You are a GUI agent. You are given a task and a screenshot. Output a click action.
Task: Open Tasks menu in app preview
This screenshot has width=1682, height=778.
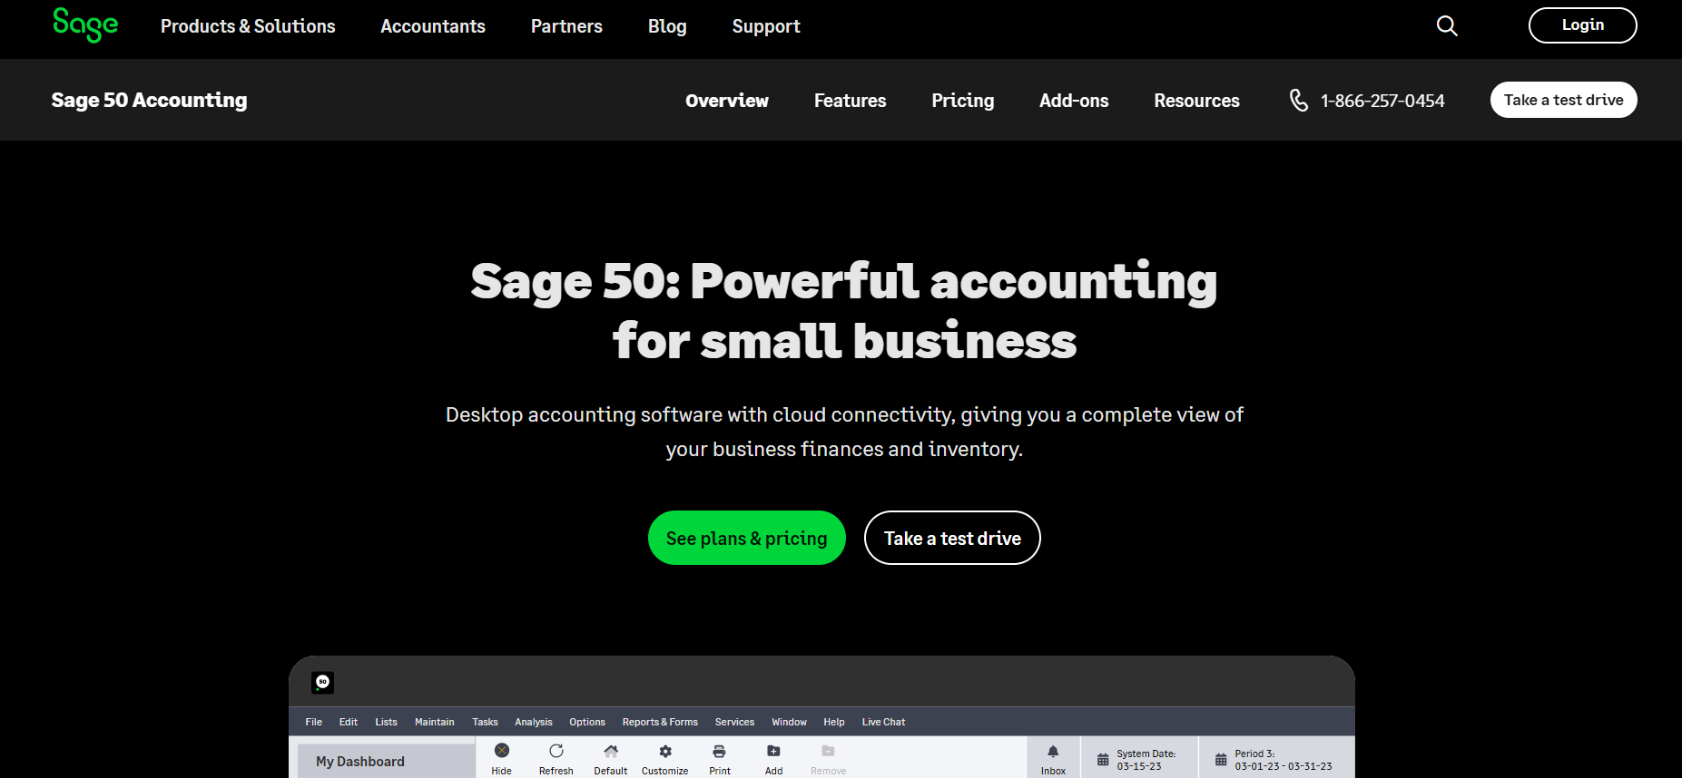pyautogui.click(x=485, y=722)
